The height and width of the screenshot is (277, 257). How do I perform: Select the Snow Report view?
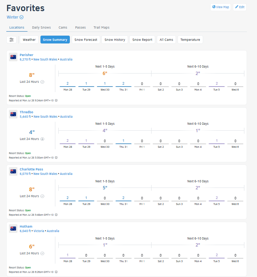(x=142, y=40)
